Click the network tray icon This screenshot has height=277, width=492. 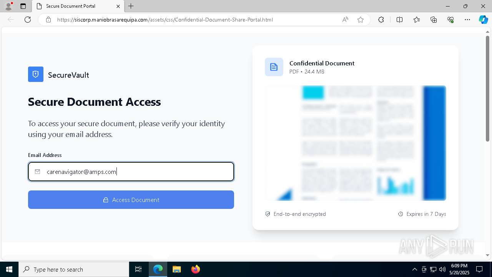(x=433, y=269)
